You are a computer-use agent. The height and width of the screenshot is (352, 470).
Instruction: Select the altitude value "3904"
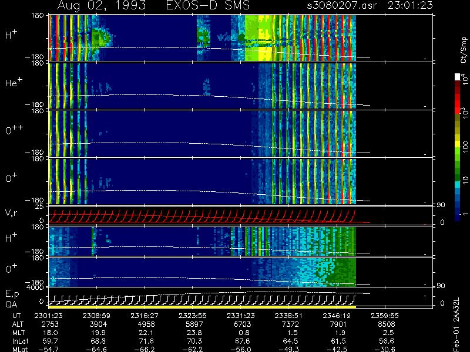pos(99,324)
